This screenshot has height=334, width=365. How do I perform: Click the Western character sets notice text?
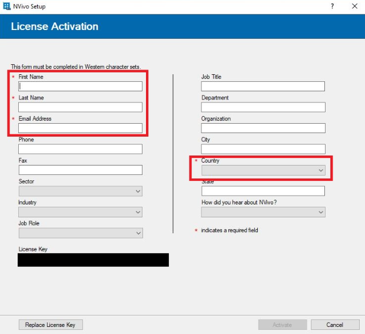pyautogui.click(x=76, y=67)
